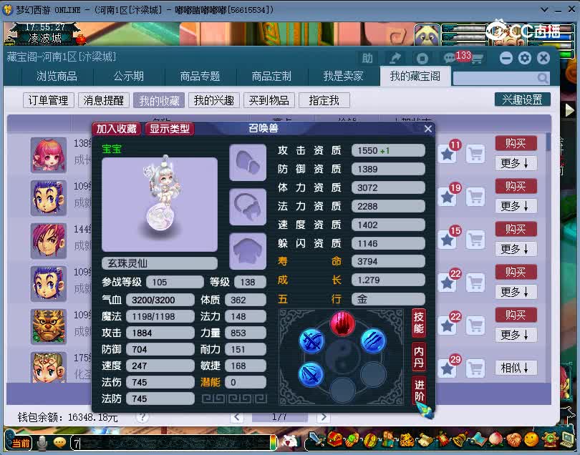
Task: Click 购买 in the 11-favorites row
Action: pos(516,143)
